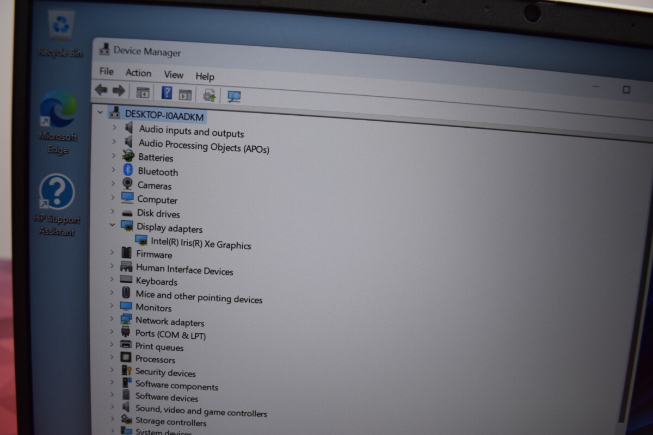Click the Human Interface Devices icon
The height and width of the screenshot is (435, 653).
tap(126, 266)
